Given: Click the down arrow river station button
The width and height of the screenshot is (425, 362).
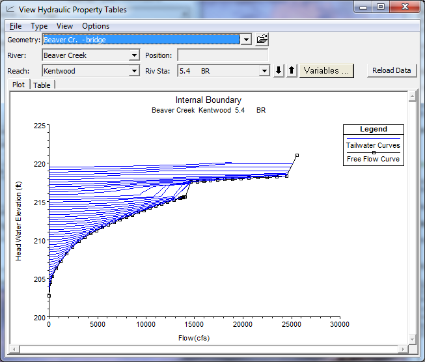Looking at the screenshot, I should point(279,71).
